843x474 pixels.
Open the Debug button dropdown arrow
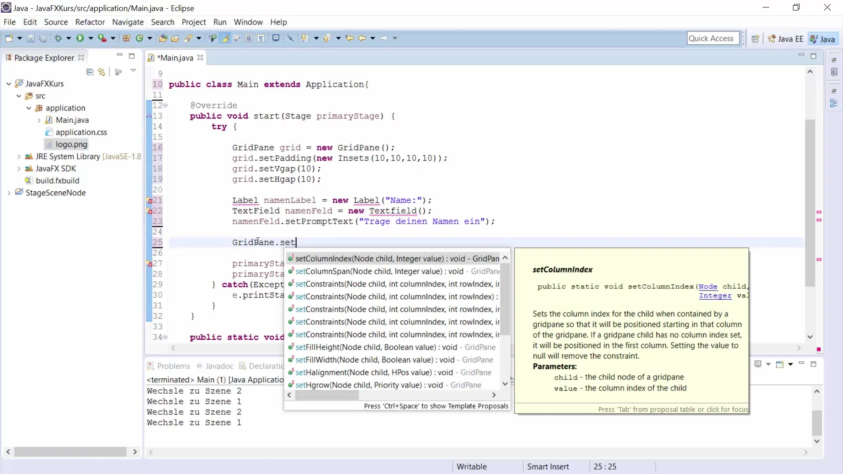68,39
